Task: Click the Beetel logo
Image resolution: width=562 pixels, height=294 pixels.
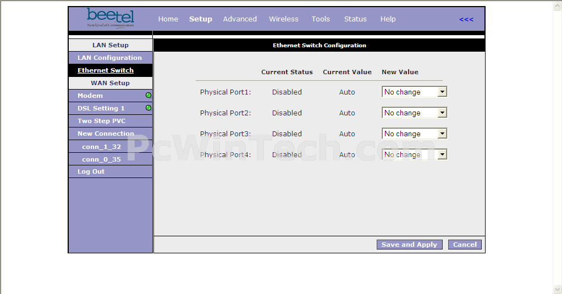Action: [x=111, y=18]
